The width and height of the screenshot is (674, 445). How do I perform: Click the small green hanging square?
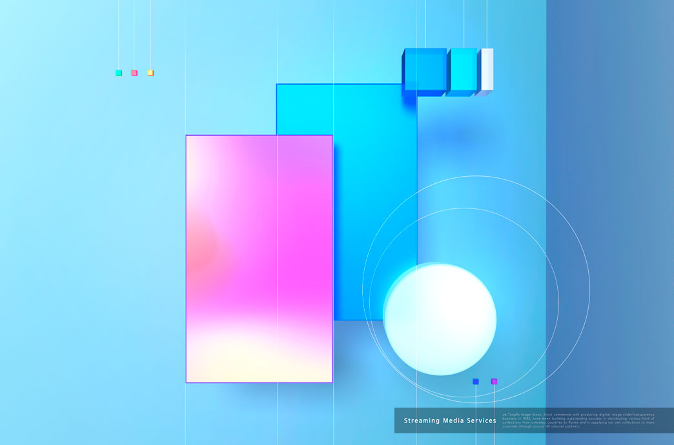coord(119,73)
